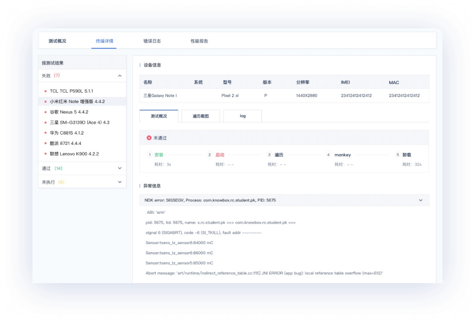This screenshot has width=475, height=320.
Task: Click step 1 circle for 安装
Action: point(150,155)
